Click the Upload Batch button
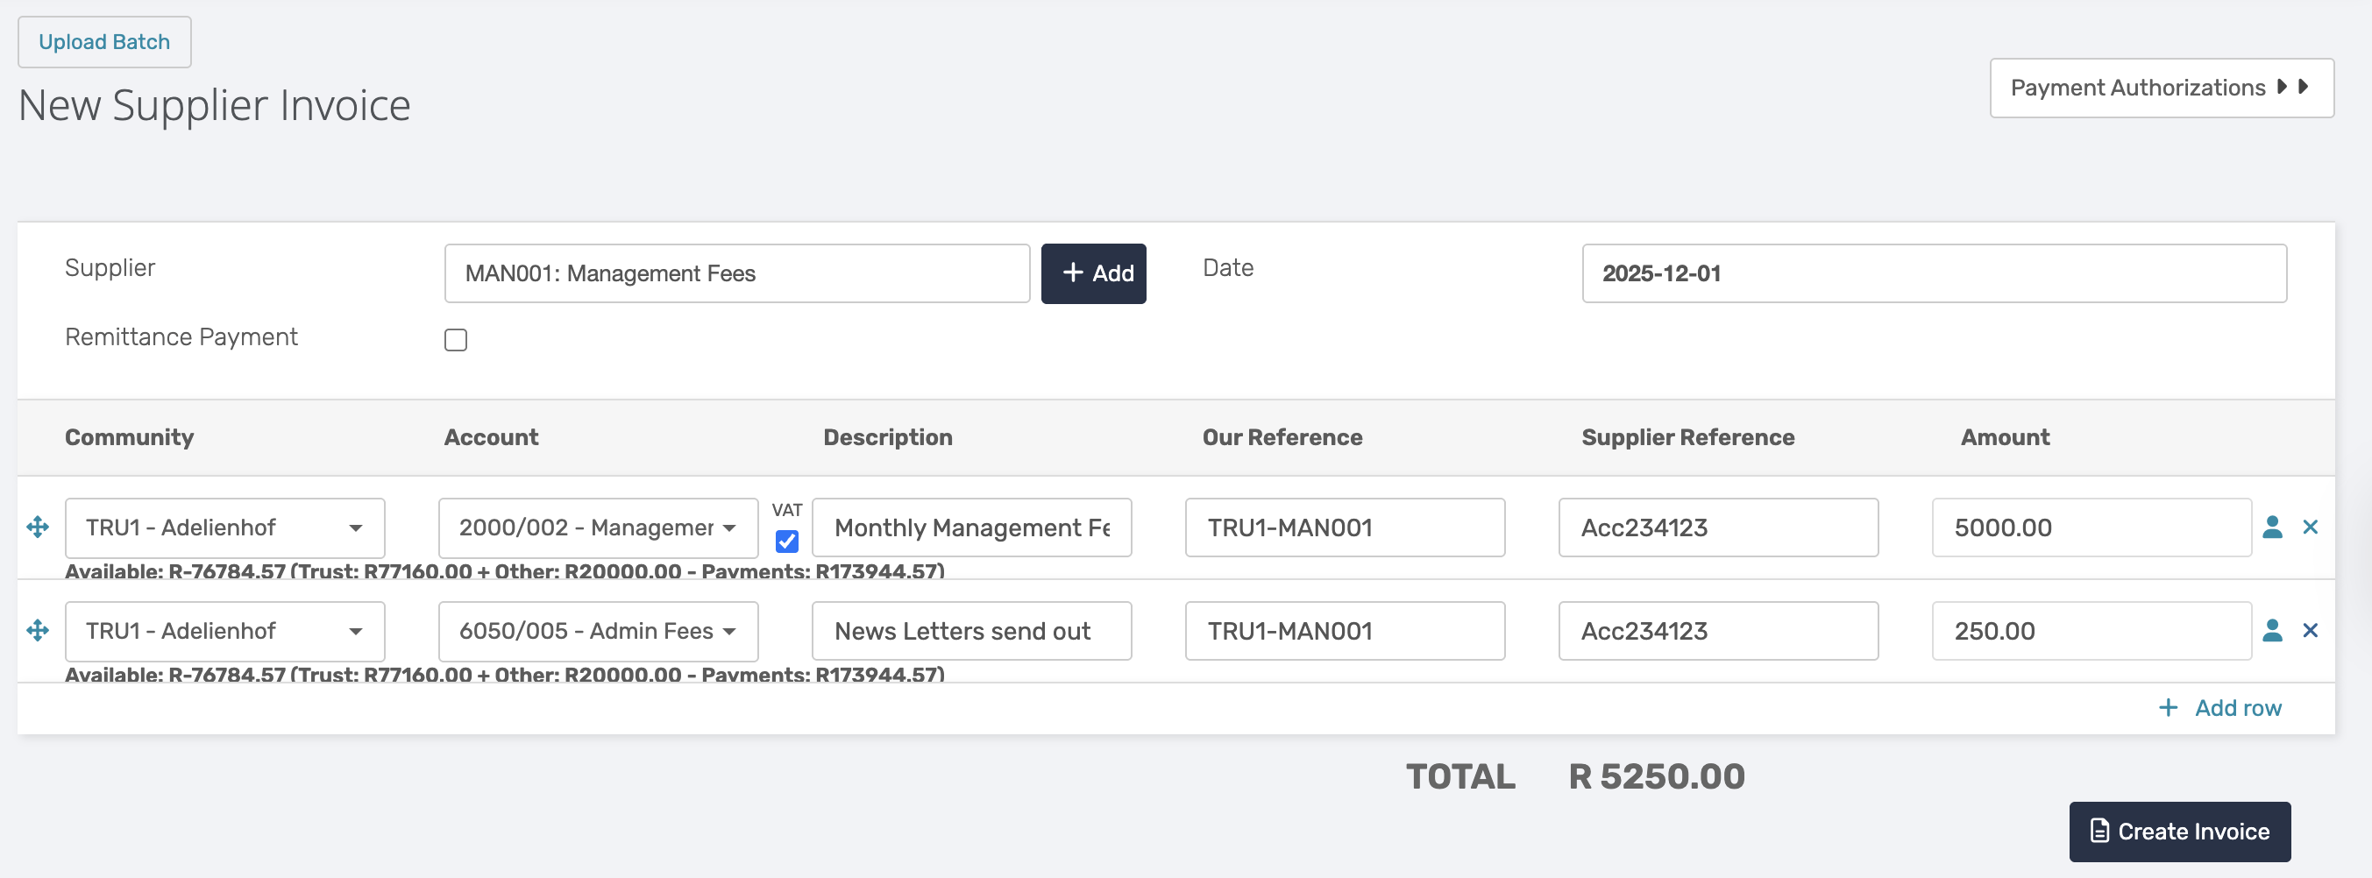2372x878 pixels. coord(104,41)
